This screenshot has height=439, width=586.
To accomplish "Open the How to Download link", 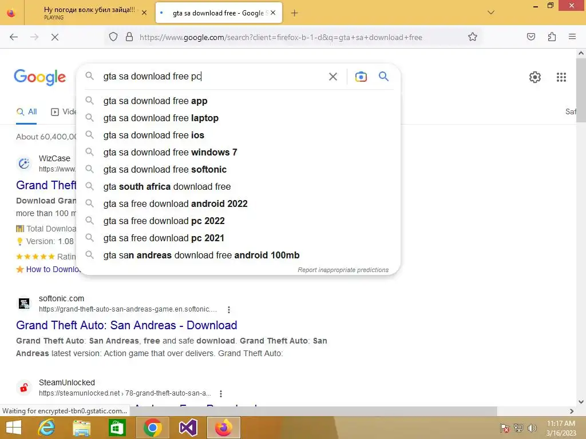I will (53, 270).
